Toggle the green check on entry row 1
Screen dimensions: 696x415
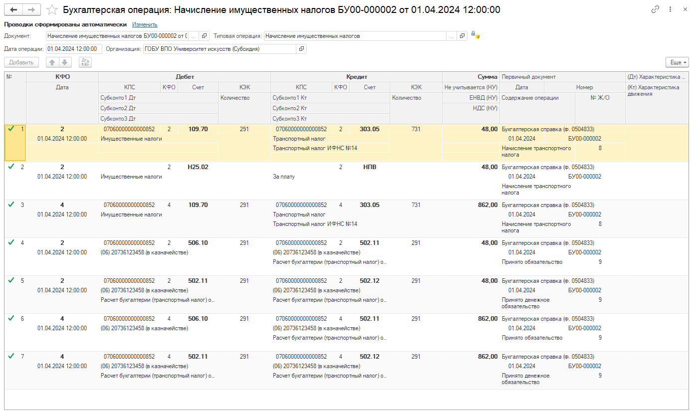click(x=11, y=129)
